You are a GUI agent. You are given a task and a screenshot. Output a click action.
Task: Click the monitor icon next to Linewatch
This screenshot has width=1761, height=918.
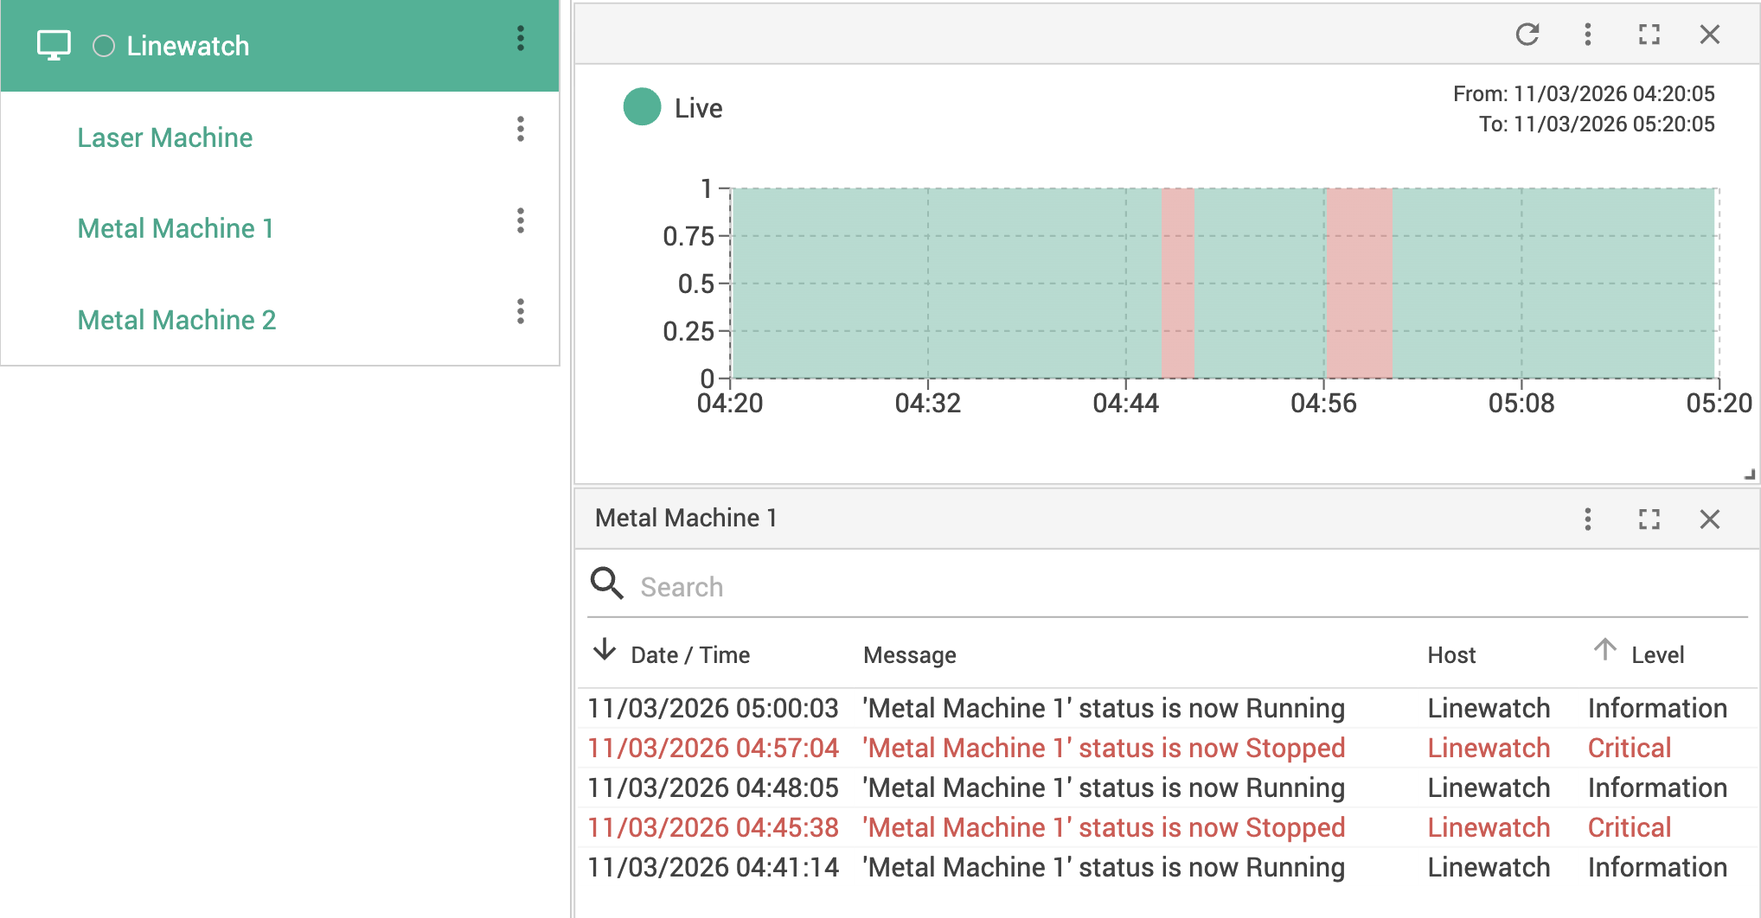[54, 44]
